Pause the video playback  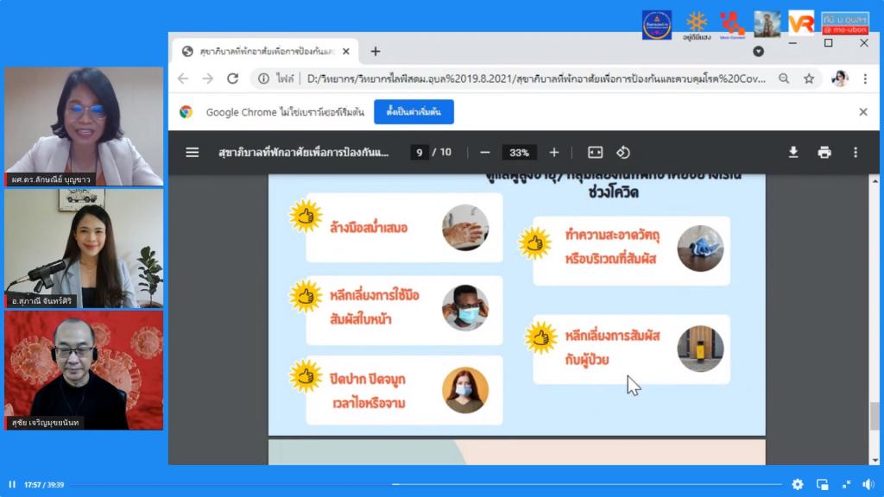12,485
